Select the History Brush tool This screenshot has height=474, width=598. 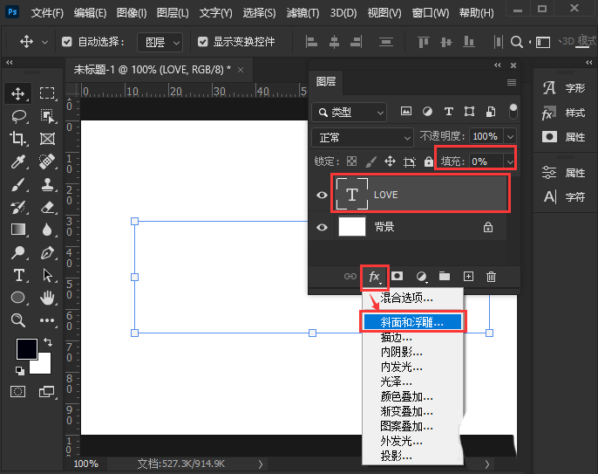[18, 208]
